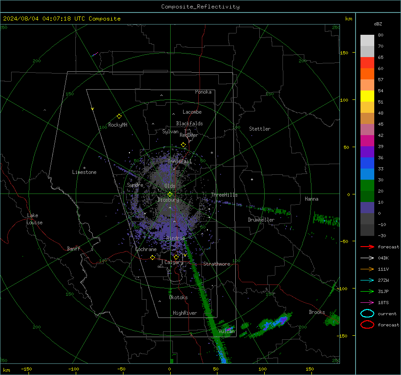
Task: Click the Lacombe city label
Action: (192, 112)
